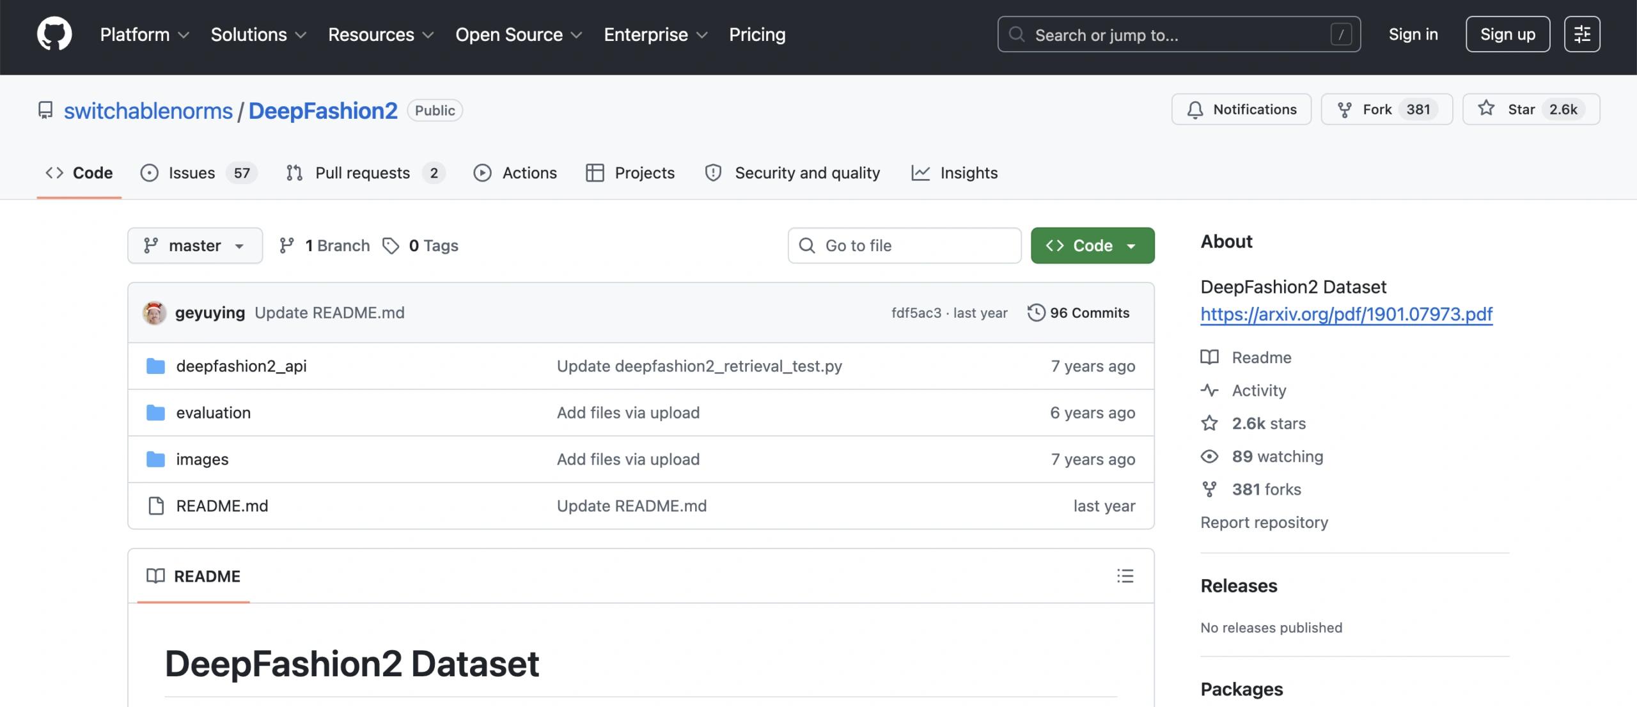Switch to the Actions tab
Screen dimensions: 1637x707
coord(515,173)
